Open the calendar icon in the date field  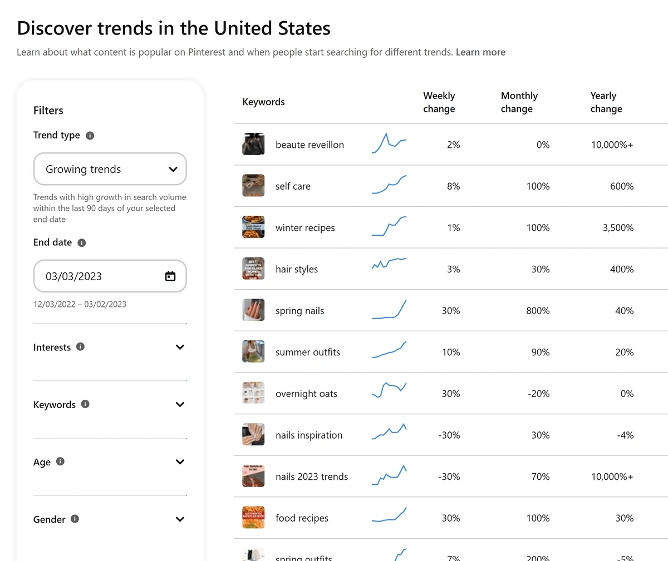click(x=170, y=276)
